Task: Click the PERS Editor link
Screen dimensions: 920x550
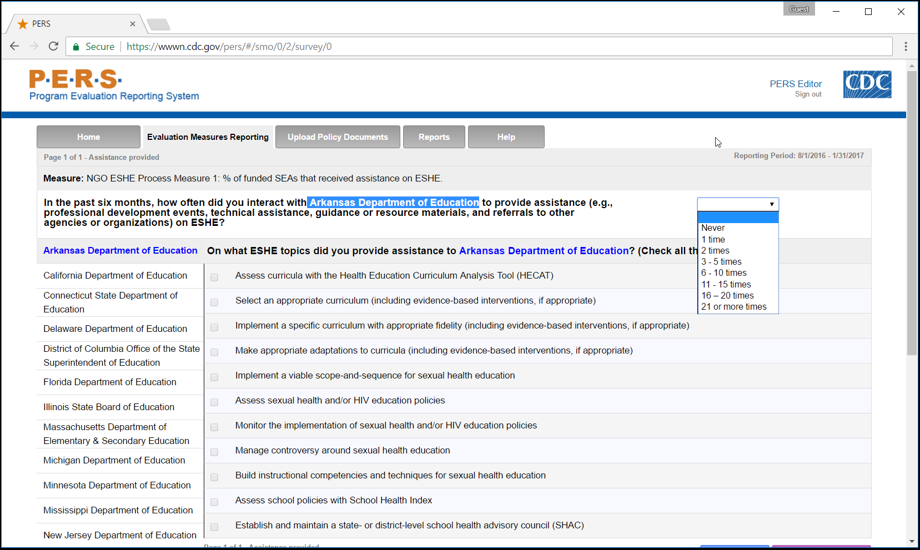Action: [796, 84]
